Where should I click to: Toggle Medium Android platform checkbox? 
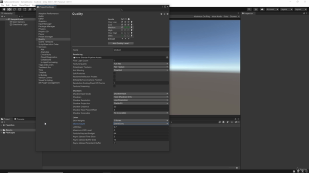[x=128, y=27]
